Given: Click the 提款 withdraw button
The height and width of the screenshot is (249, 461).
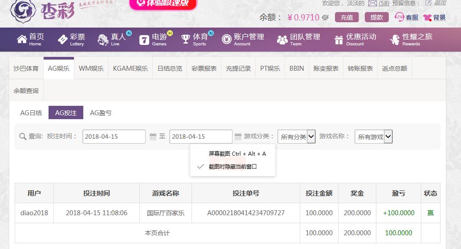Looking at the screenshot, I should point(377,17).
